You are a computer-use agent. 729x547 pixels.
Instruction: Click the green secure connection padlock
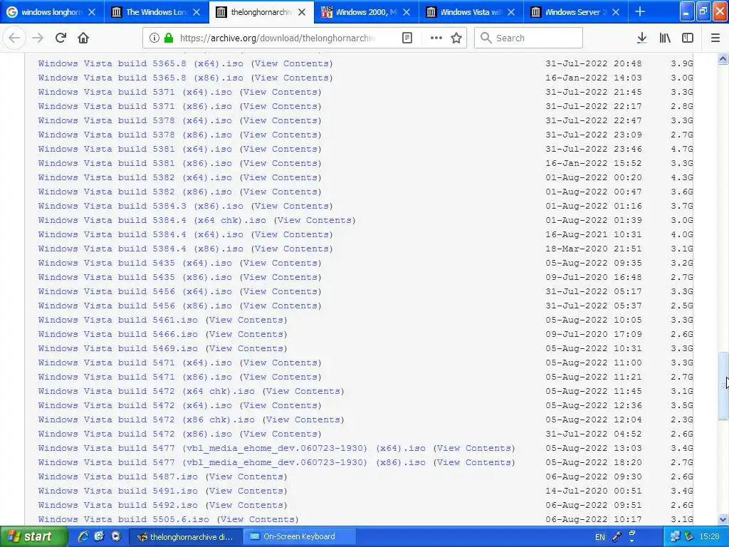(169, 38)
